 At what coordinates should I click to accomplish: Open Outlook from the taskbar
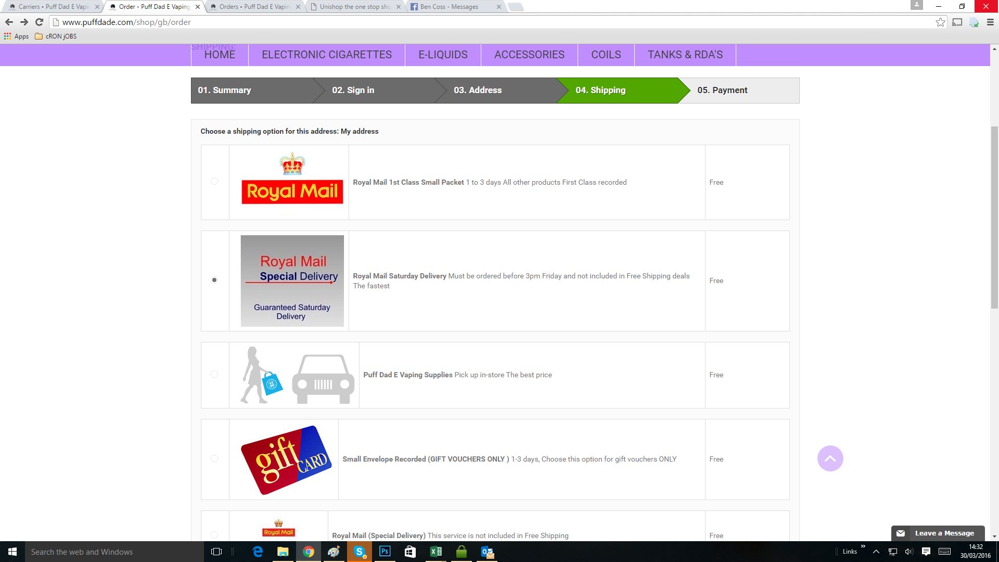point(487,552)
